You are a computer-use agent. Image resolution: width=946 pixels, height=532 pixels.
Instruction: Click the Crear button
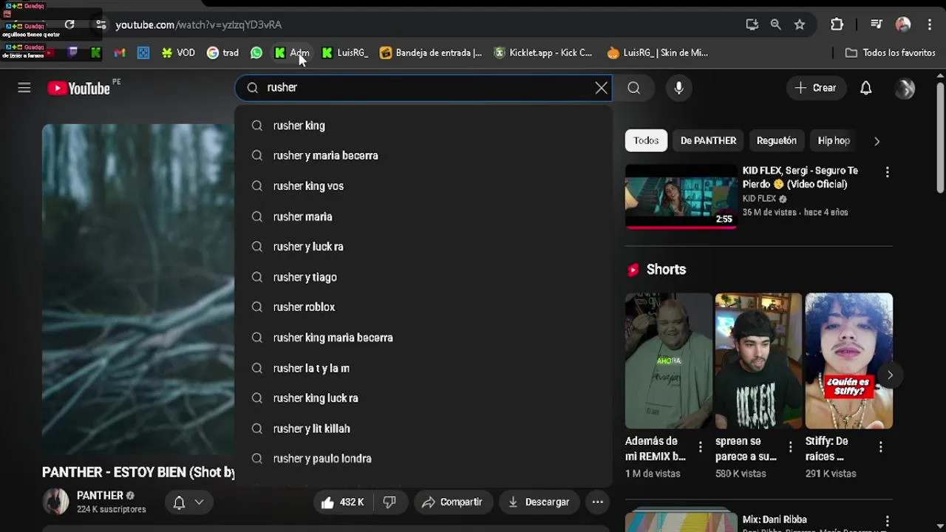click(816, 88)
